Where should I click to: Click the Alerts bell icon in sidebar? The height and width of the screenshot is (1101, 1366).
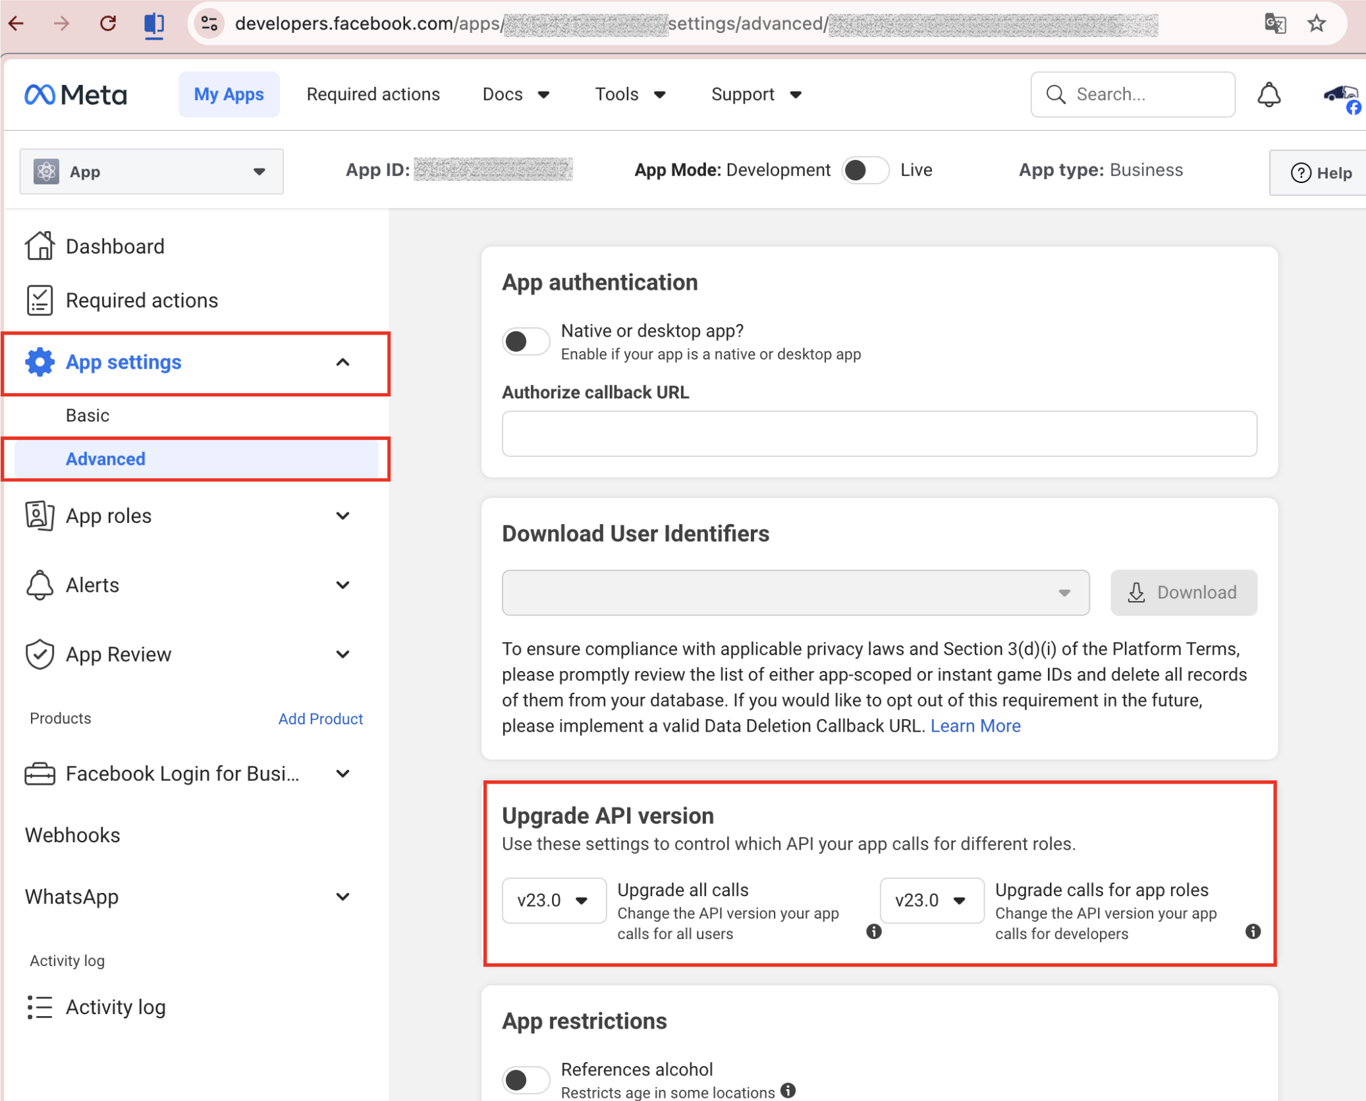(40, 585)
